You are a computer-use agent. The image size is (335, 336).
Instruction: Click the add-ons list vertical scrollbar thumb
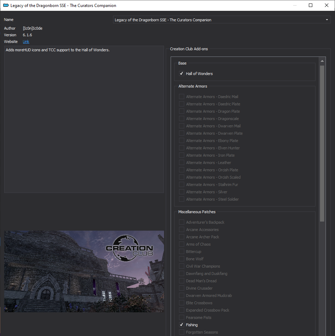pos(322,143)
